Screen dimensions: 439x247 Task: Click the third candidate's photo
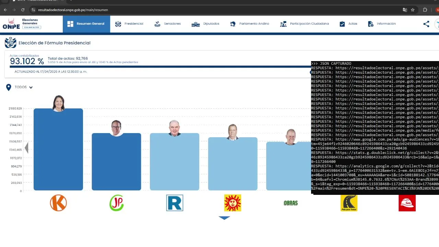tap(175, 128)
